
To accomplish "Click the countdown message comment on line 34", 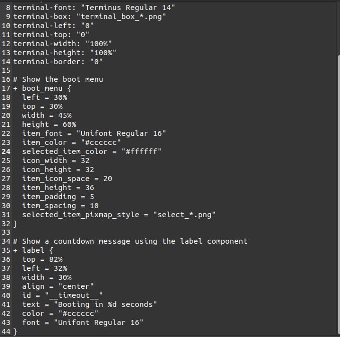I will [x=130, y=241].
